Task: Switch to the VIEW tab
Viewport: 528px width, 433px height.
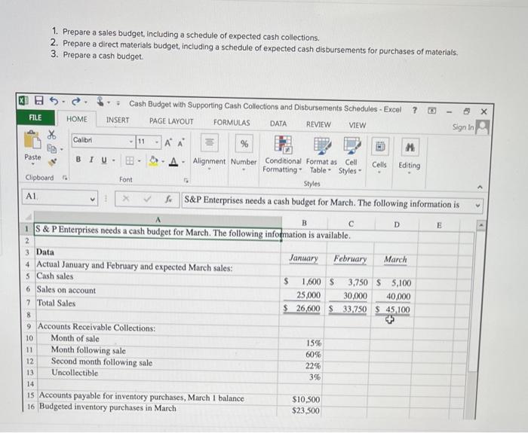Action: click(x=358, y=126)
